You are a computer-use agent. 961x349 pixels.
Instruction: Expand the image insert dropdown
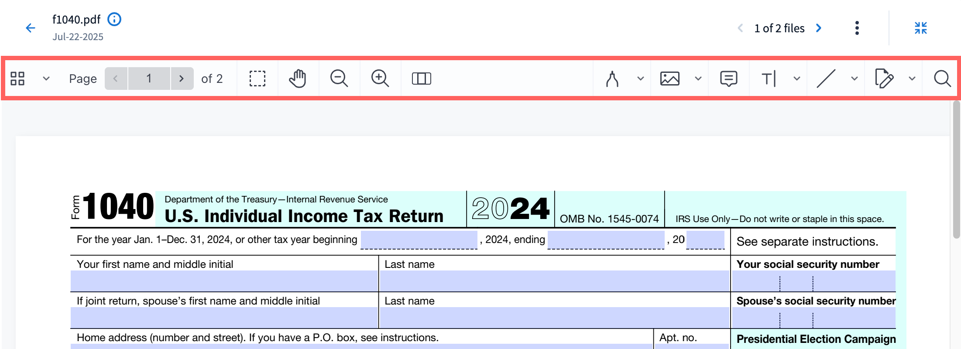coord(698,79)
